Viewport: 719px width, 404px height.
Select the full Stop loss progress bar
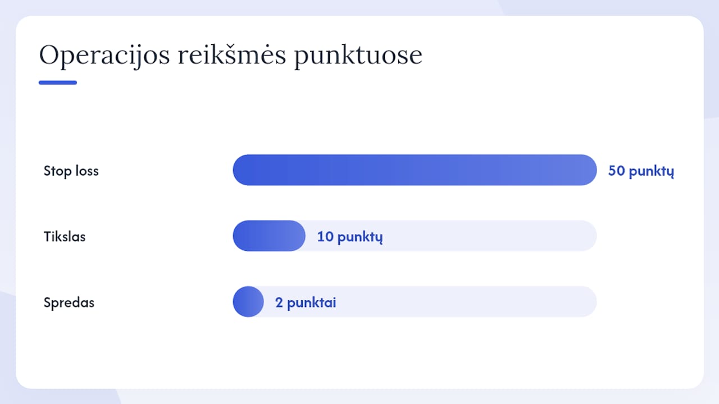point(415,170)
